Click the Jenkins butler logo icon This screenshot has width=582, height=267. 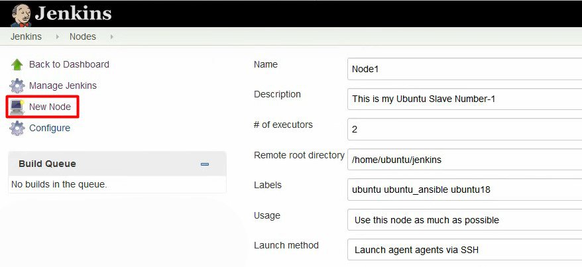point(21,15)
